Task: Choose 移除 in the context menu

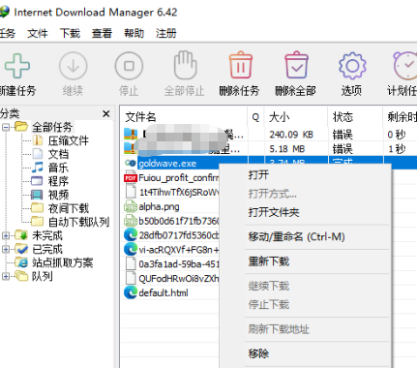Action: [x=306, y=353]
